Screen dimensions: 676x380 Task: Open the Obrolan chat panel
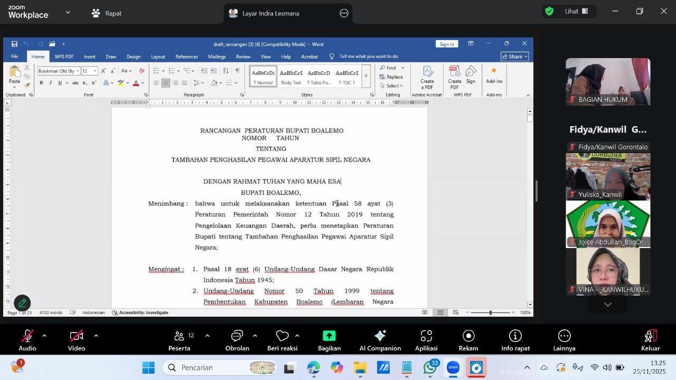(237, 340)
